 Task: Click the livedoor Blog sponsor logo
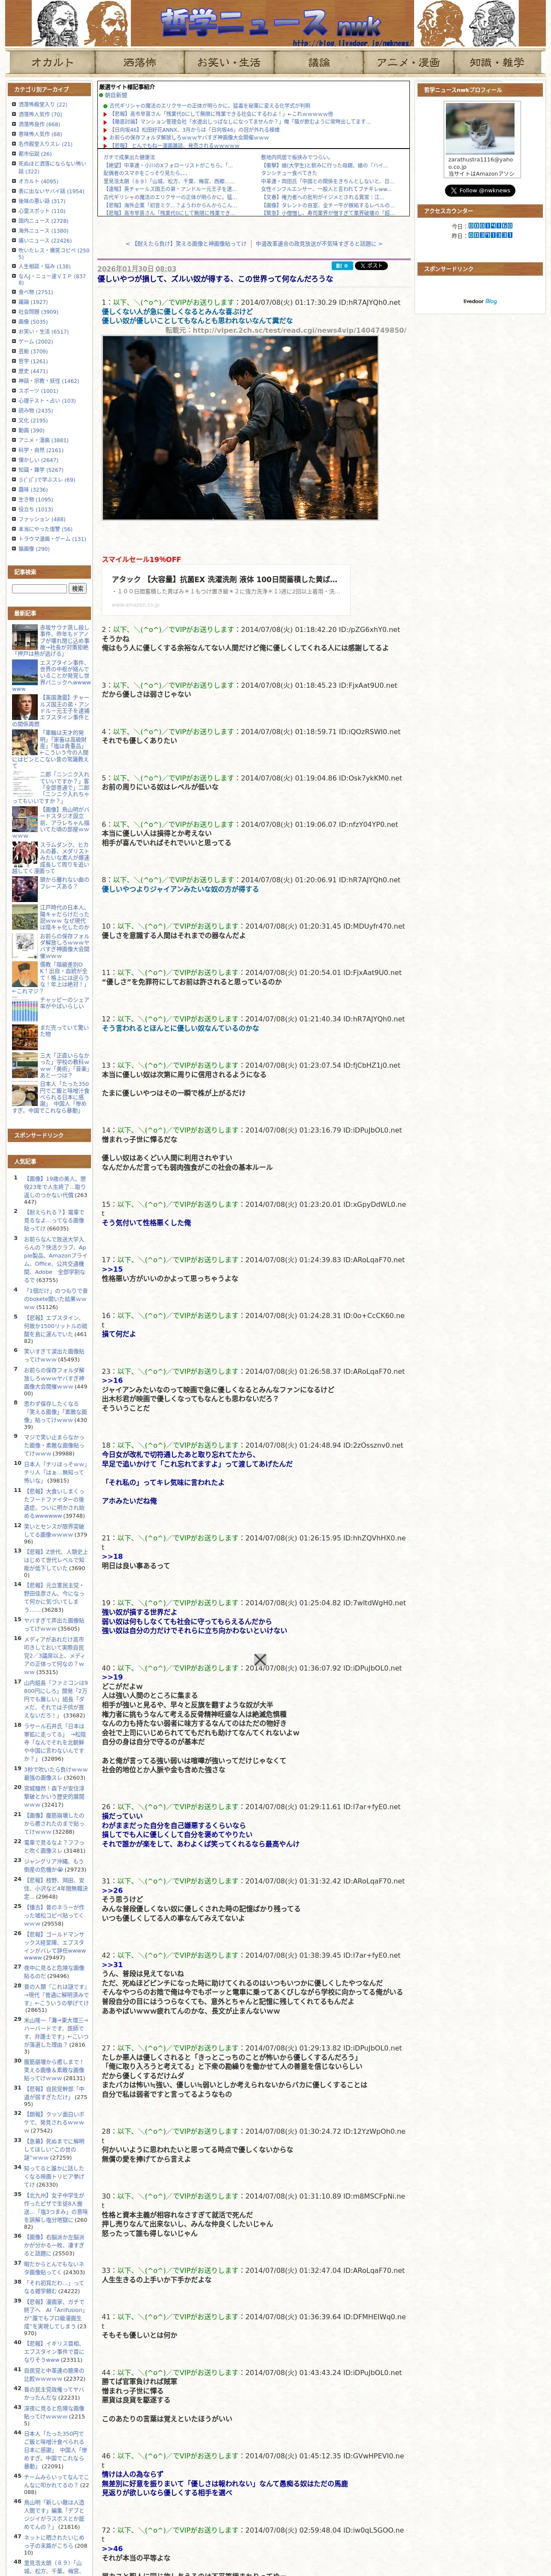point(480,301)
